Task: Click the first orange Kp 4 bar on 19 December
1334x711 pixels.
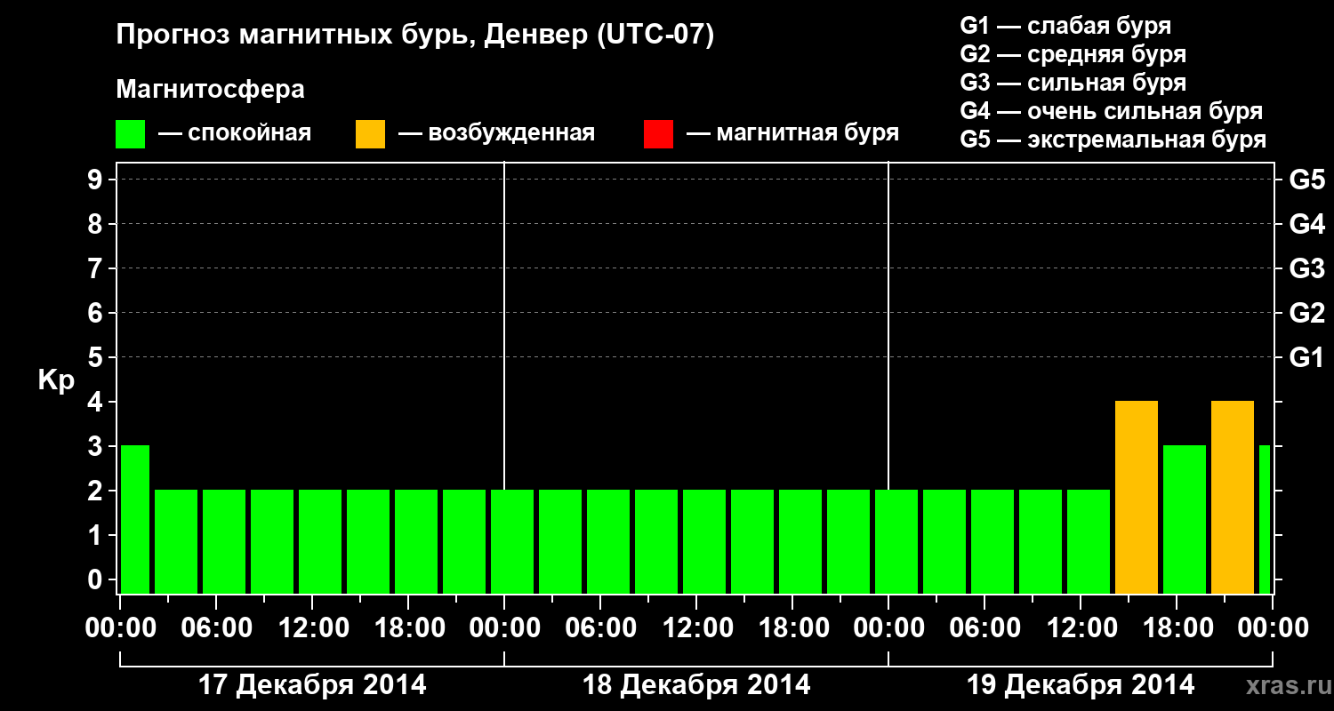Action: click(x=1137, y=497)
